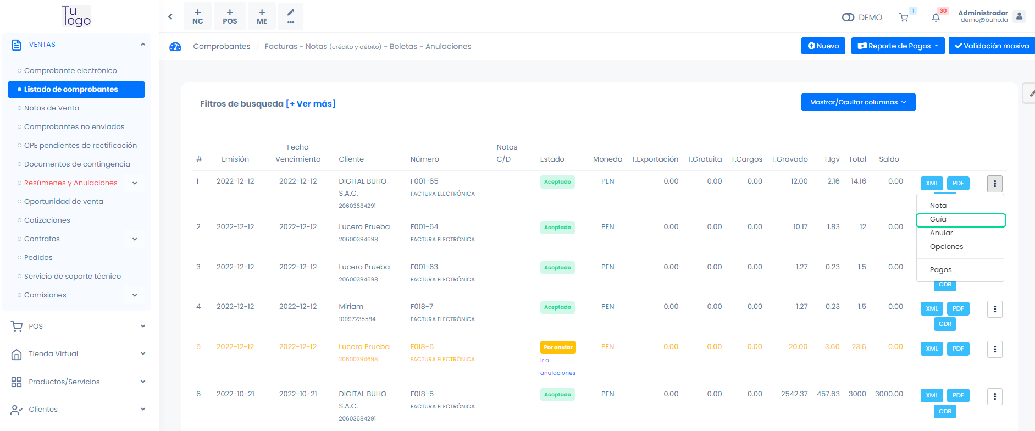The width and height of the screenshot is (1035, 431).
Task: Open Documentos de contingencia
Action: (77, 164)
